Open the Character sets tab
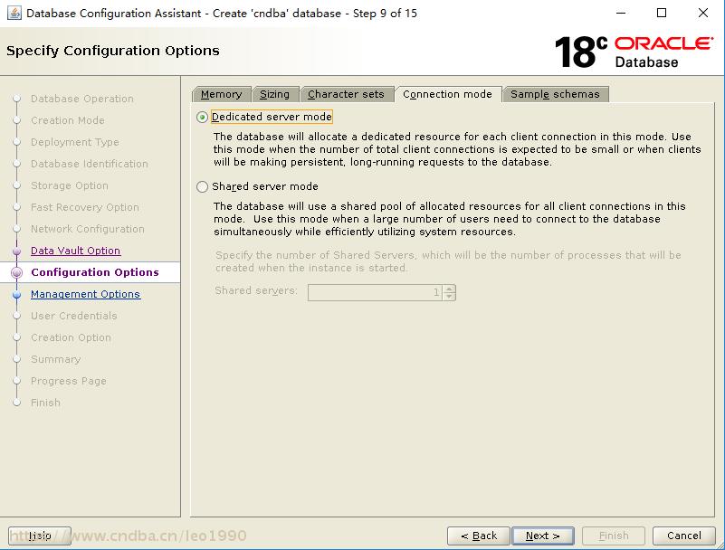 [x=346, y=94]
